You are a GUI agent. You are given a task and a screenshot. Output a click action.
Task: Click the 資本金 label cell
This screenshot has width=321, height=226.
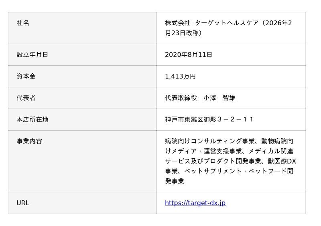(x=26, y=76)
